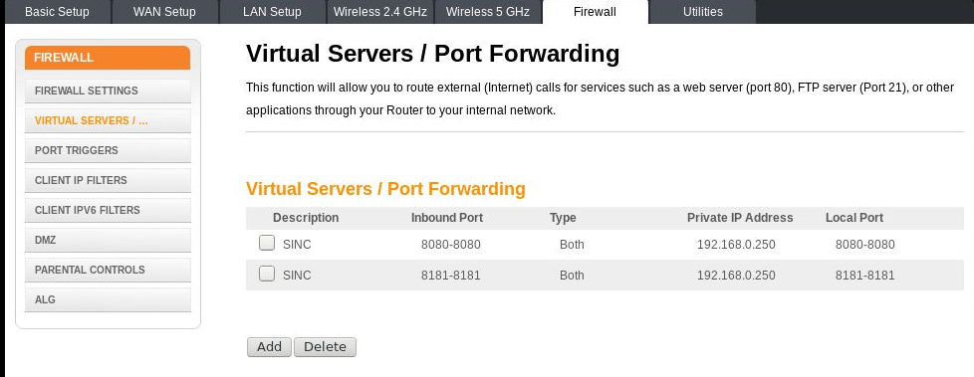The image size is (974, 377).
Task: Select the Firewall tab
Action: click(x=596, y=12)
